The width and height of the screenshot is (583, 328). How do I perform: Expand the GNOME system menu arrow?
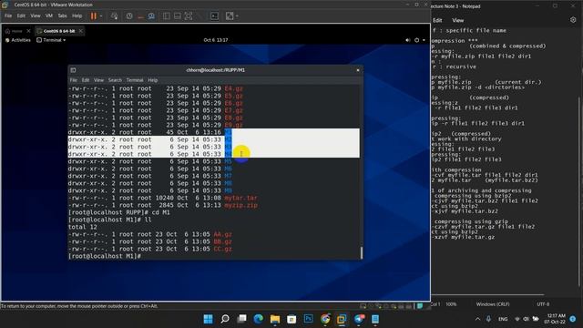point(424,40)
